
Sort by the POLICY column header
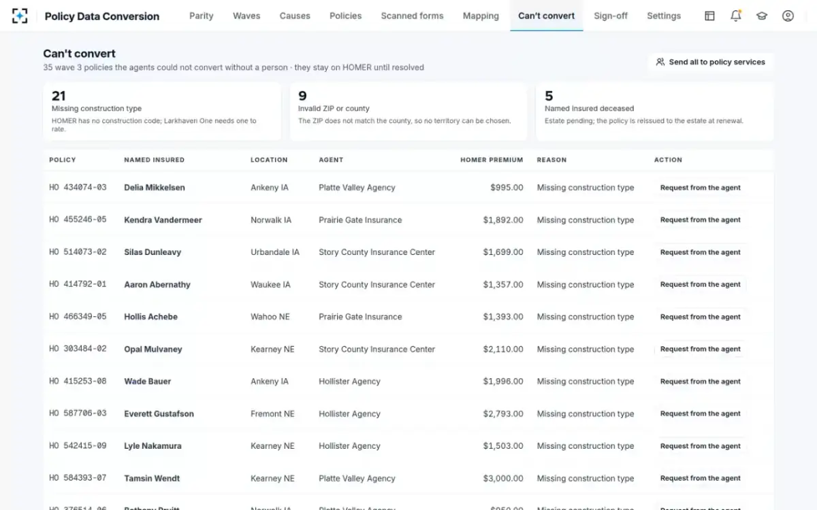pos(63,160)
